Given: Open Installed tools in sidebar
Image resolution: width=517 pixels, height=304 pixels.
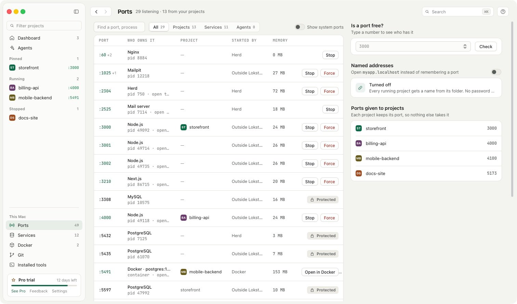Looking at the screenshot, I should coord(44,265).
